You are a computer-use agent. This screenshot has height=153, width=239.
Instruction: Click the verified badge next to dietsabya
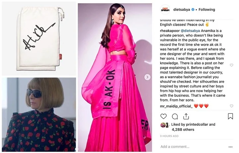click(x=193, y=10)
